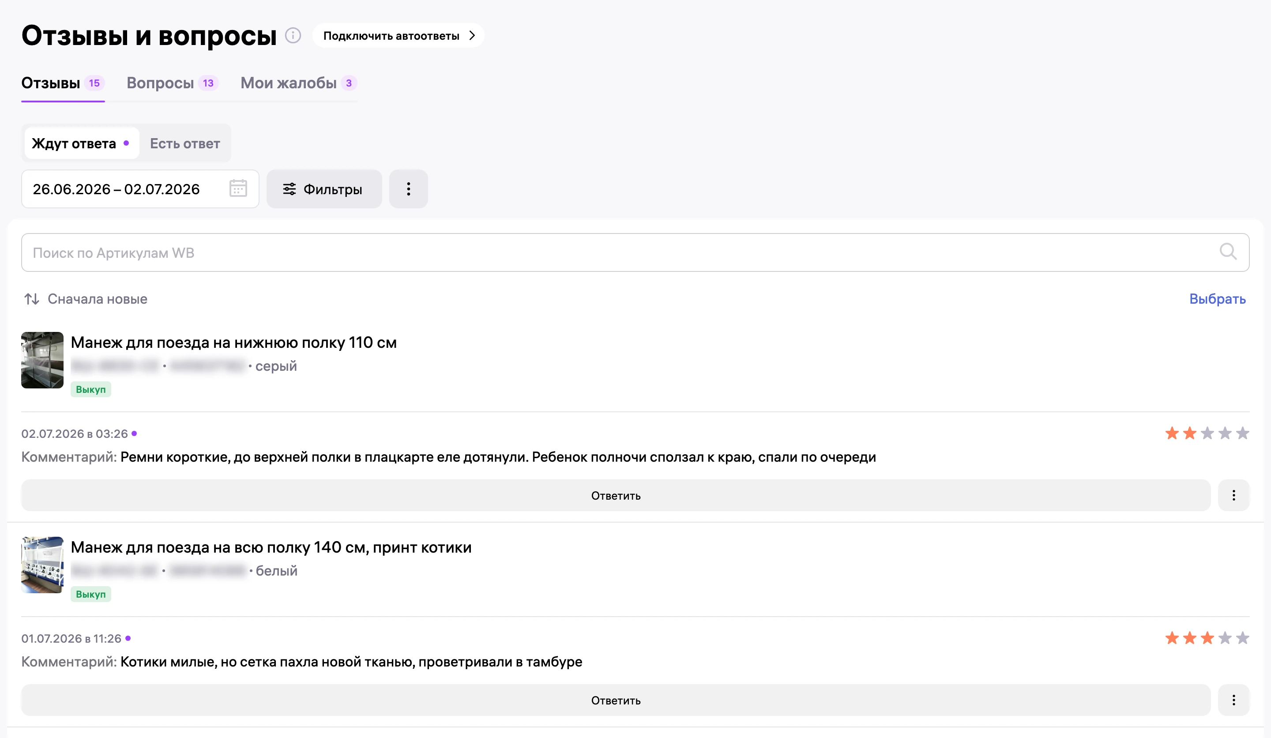
Task: Click Ответить under the short straps review
Action: pyautogui.click(x=616, y=495)
